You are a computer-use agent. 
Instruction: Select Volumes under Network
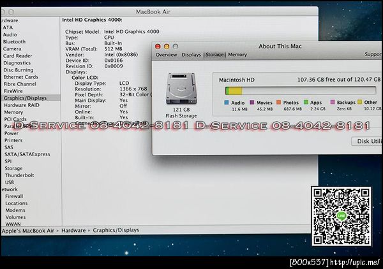(x=15, y=217)
